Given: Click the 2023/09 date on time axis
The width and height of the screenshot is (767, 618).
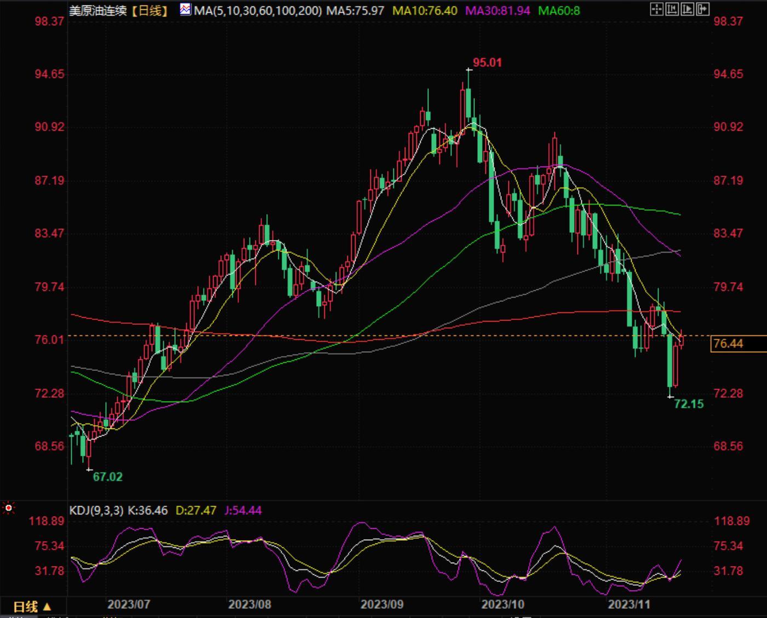Looking at the screenshot, I should (x=382, y=604).
